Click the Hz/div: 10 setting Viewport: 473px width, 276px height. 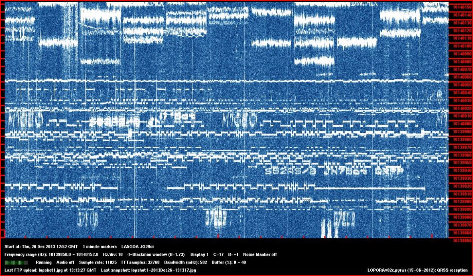[x=113, y=254]
